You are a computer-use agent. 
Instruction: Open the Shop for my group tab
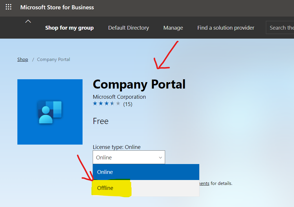click(70, 28)
